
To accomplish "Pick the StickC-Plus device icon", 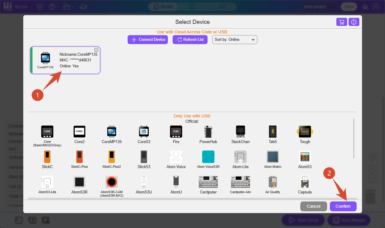I will click(79, 156).
